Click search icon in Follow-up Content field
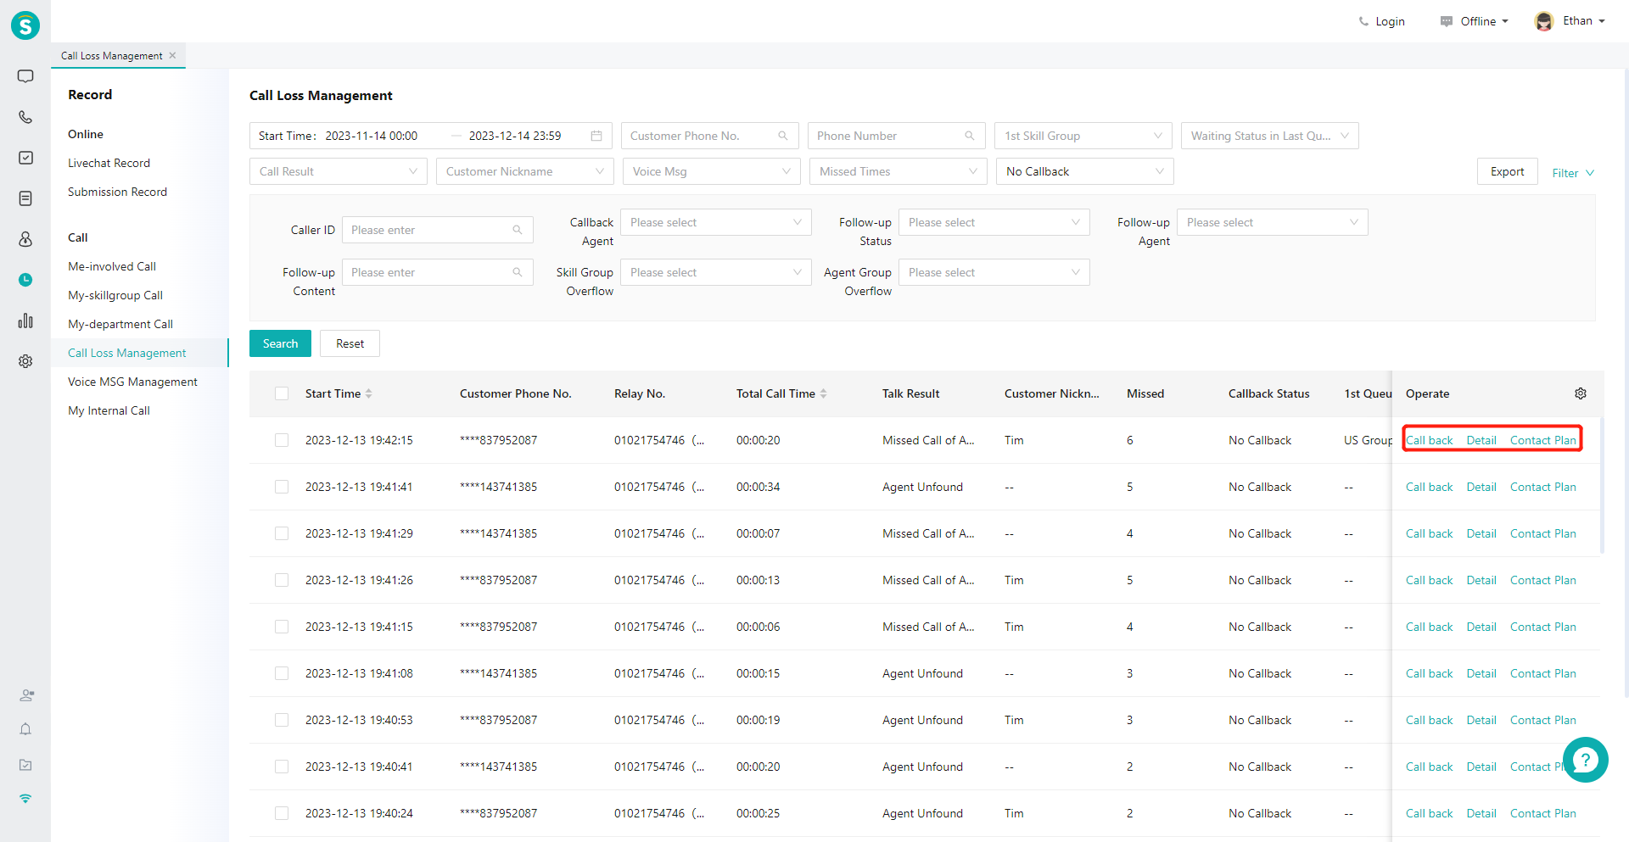This screenshot has height=842, width=1629. [x=517, y=272]
